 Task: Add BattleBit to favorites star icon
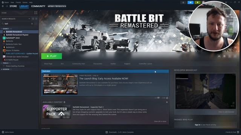(235, 56)
